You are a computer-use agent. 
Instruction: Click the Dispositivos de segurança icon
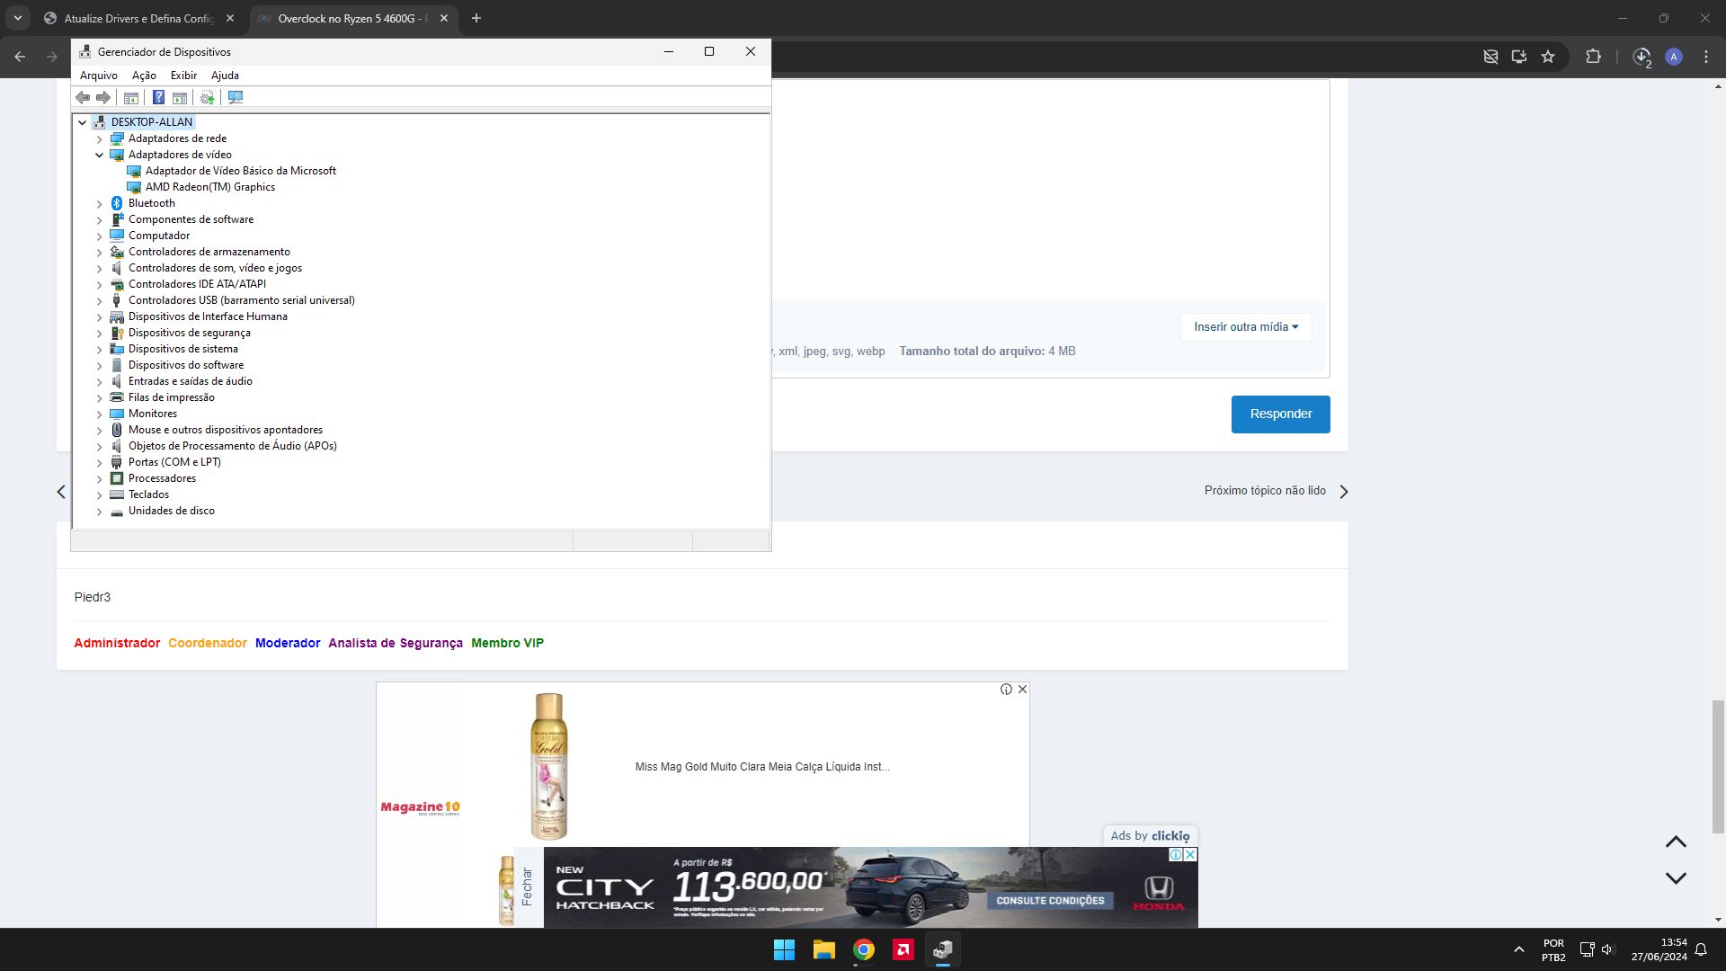[x=117, y=333]
